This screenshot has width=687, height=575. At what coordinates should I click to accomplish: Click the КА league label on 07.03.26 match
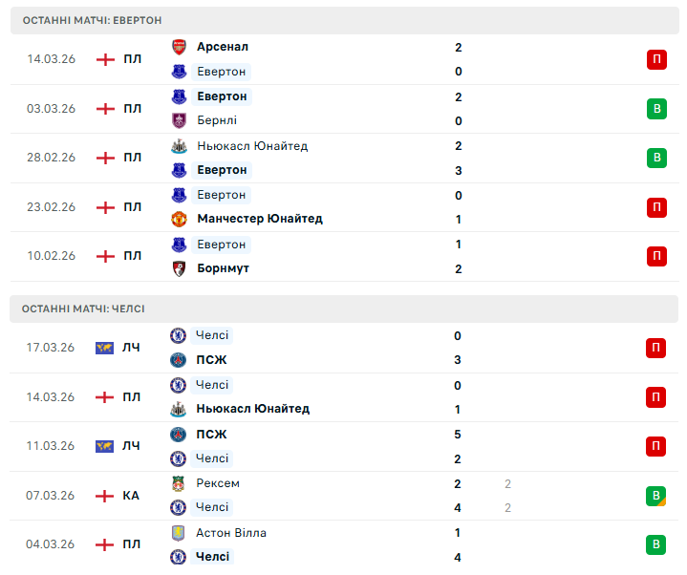click(x=131, y=495)
